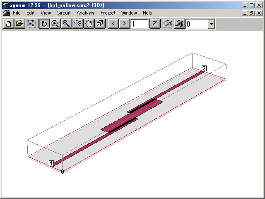Viewport: 265px width, 199px height.
Task: Open the Help menu
Action: 147,13
